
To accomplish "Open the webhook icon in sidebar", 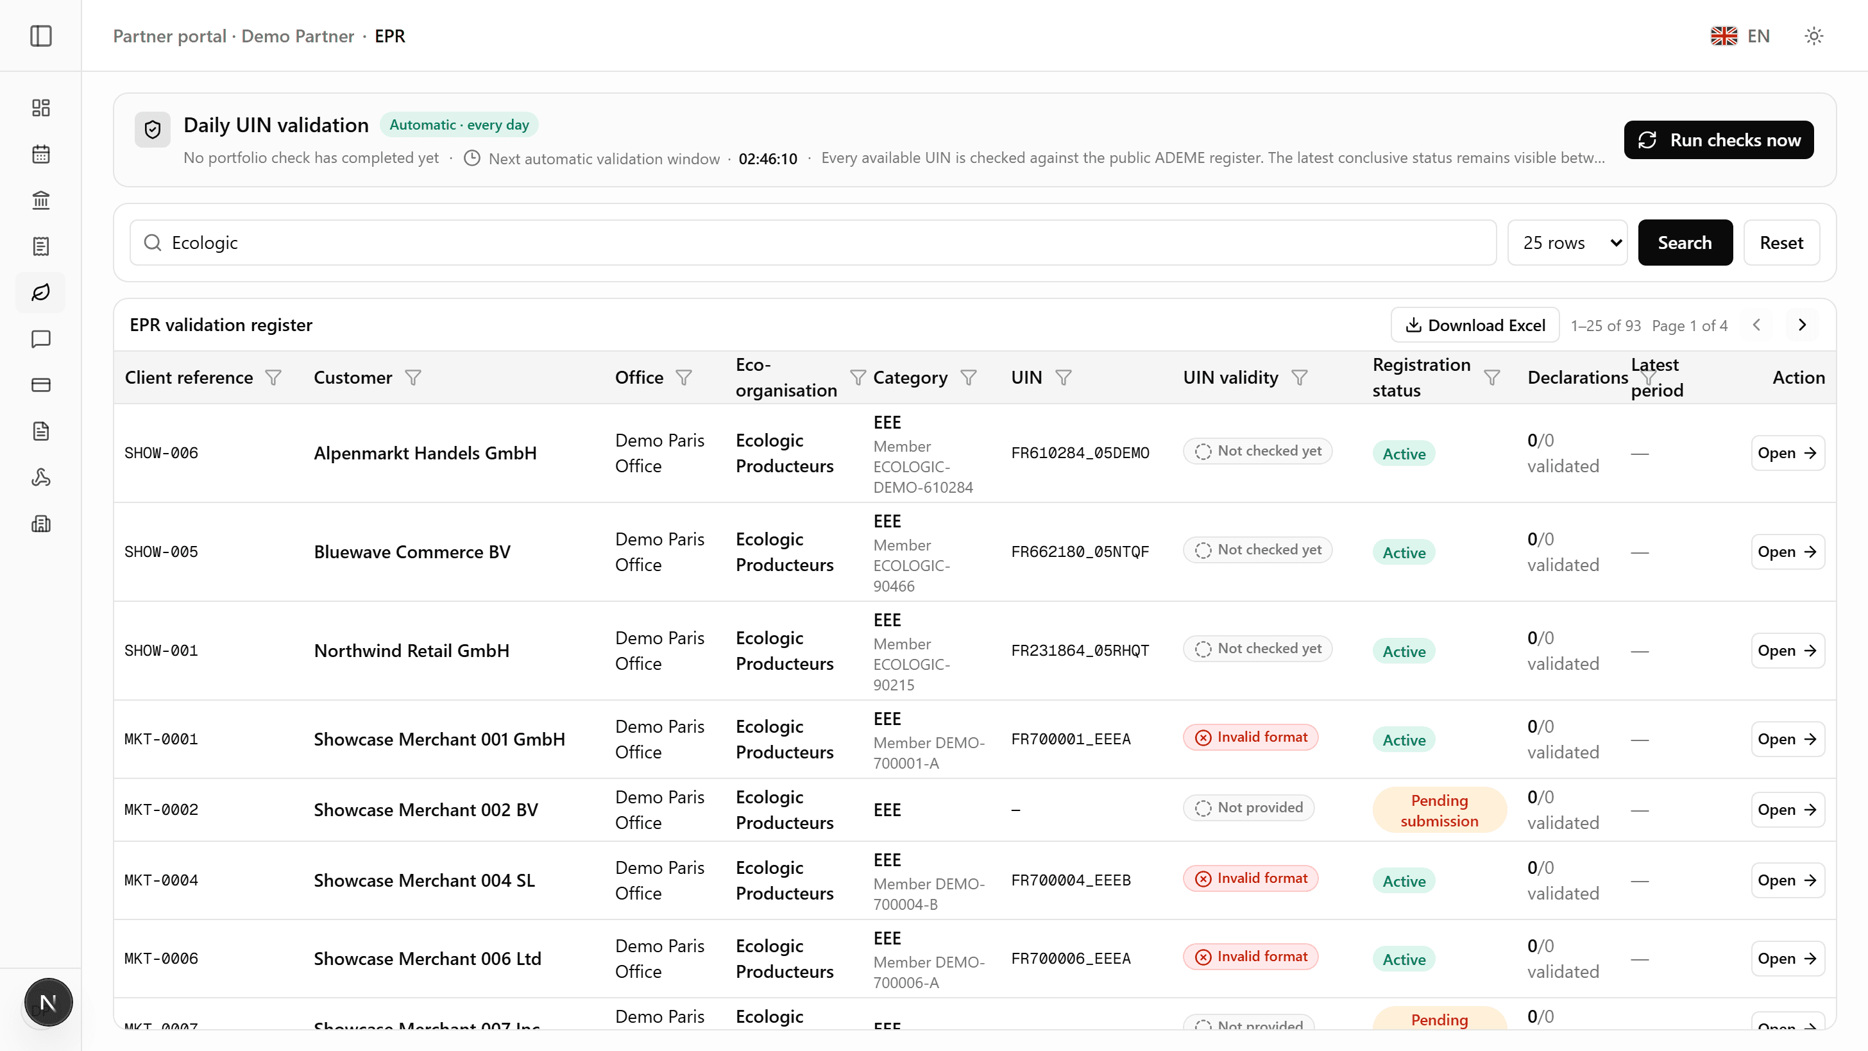I will (40, 477).
